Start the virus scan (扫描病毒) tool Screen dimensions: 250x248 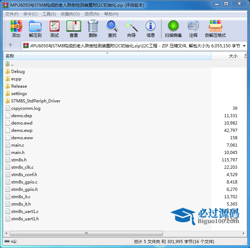173,29
